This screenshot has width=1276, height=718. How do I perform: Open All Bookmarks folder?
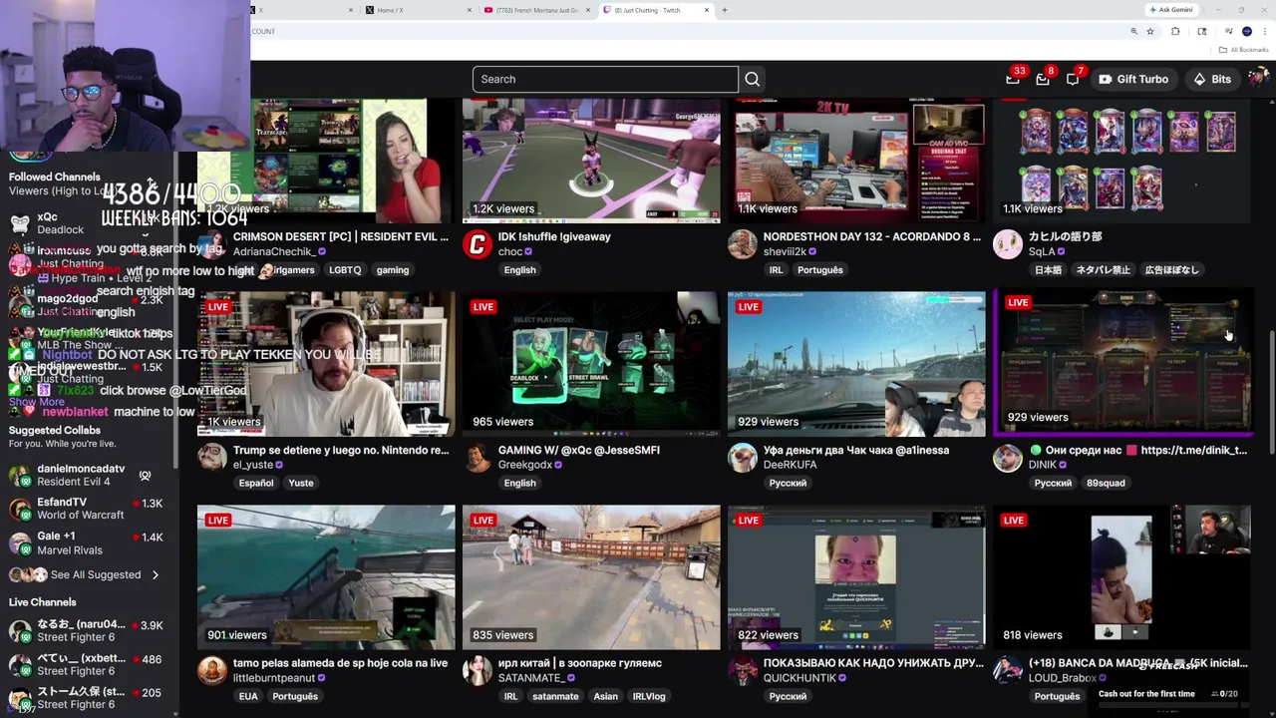pos(1243,50)
